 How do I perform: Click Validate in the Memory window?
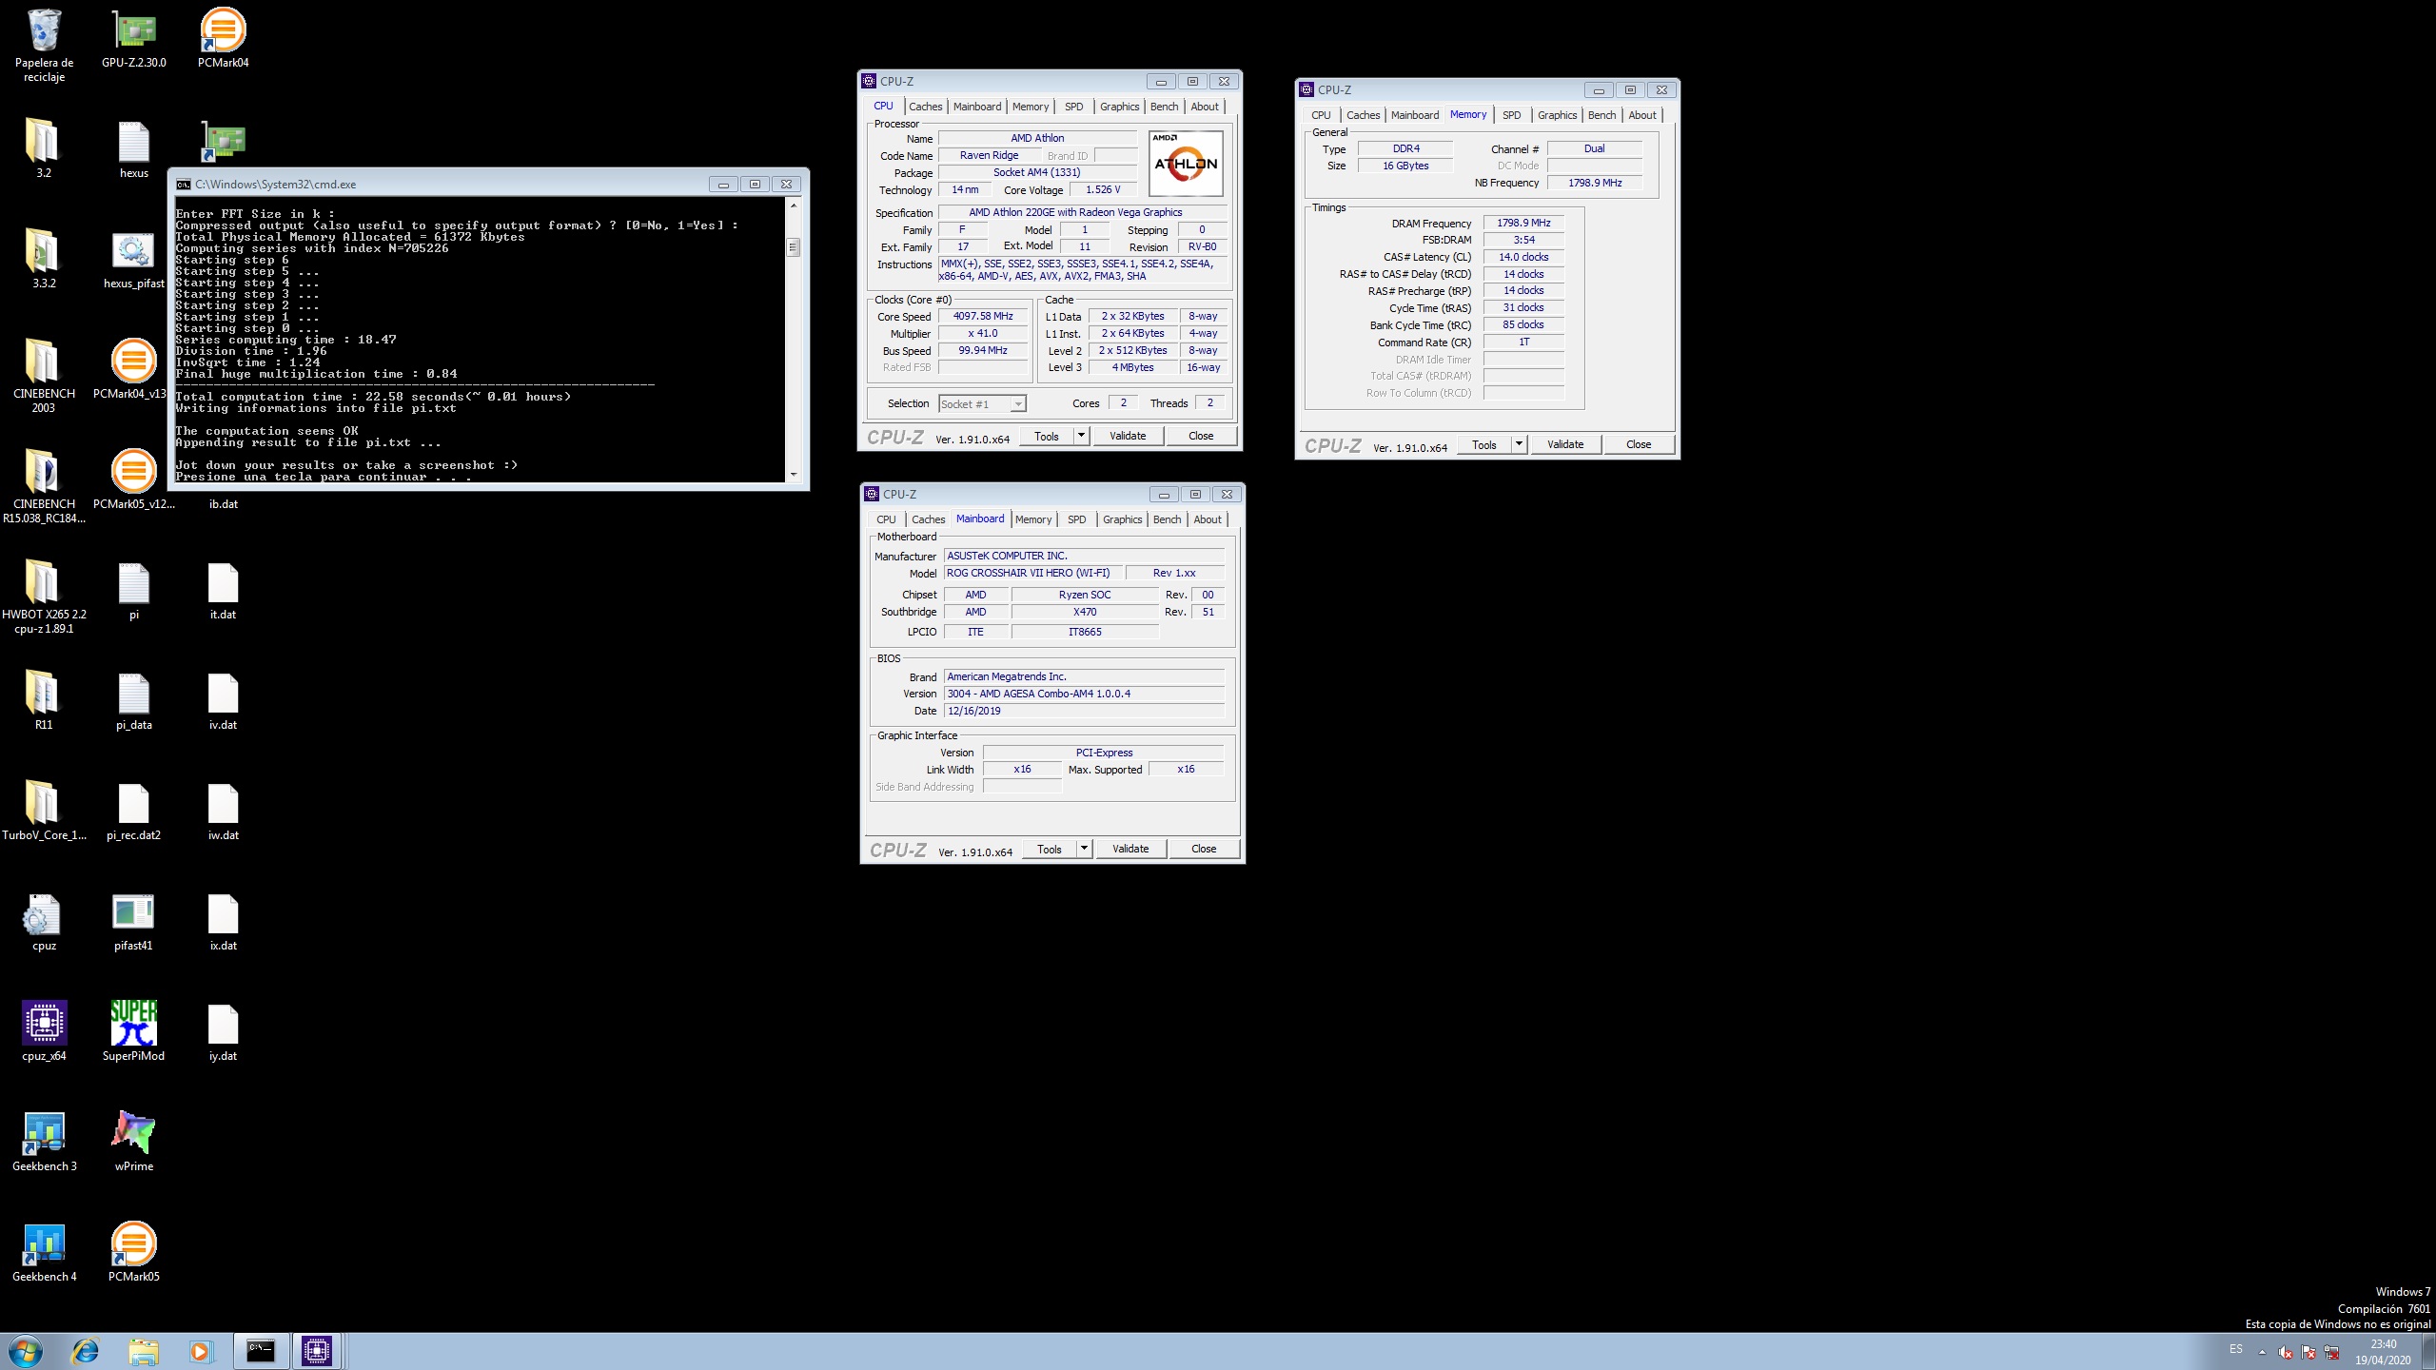1565,444
